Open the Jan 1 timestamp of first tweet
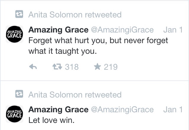The height and width of the screenshot is (130, 189). click(173, 30)
